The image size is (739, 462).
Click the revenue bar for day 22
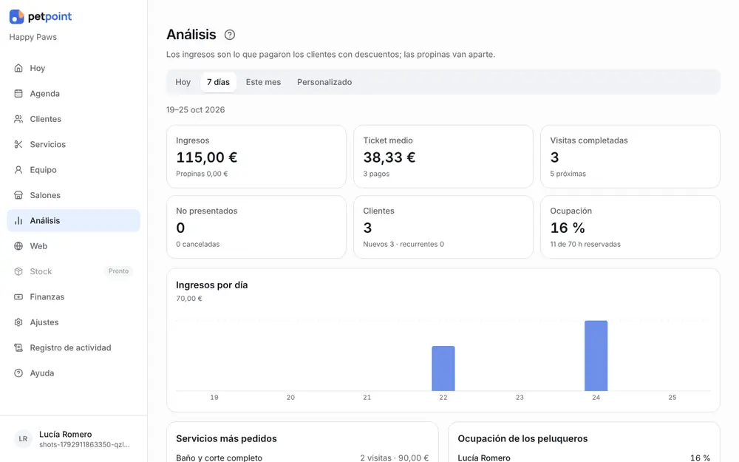tap(443, 368)
